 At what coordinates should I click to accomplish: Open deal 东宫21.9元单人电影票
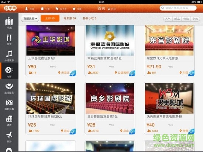click(x=162, y=58)
